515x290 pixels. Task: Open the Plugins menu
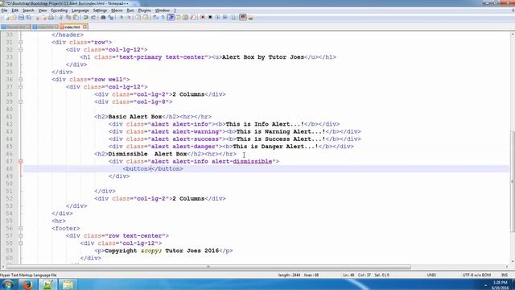145,10
